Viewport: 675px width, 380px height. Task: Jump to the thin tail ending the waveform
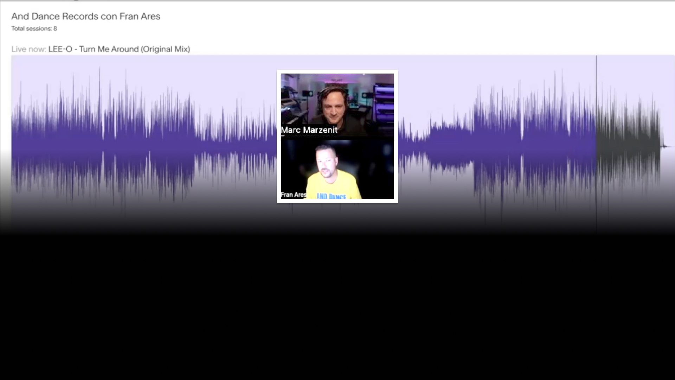[x=666, y=146]
